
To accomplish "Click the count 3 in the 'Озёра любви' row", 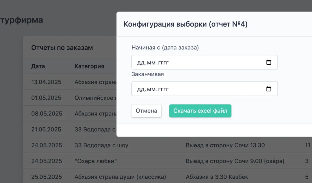I will click(307, 161).
